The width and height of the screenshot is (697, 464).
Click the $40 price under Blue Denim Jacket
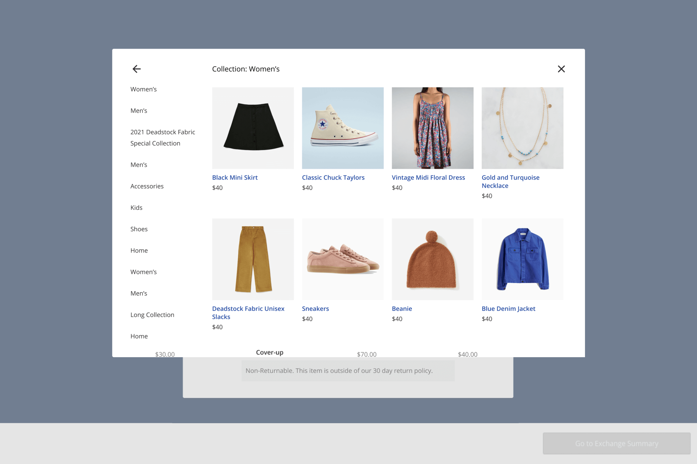(x=487, y=319)
